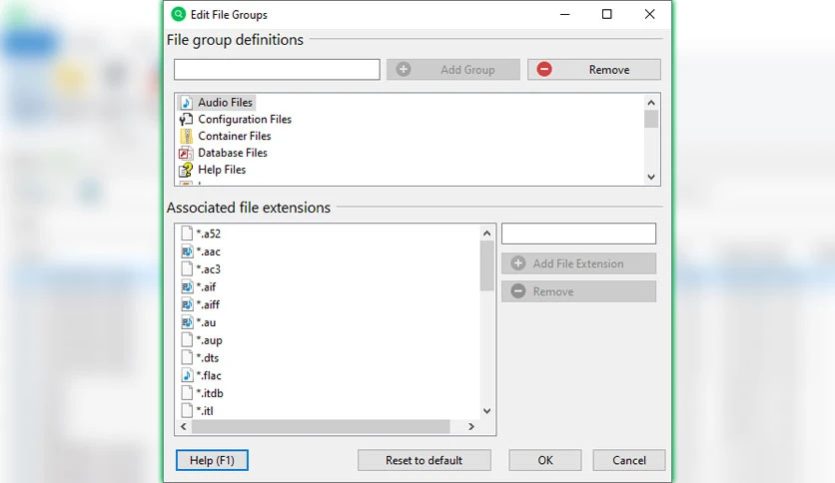Viewport: 835px width, 483px height.
Task: Select the *.dts extension
Action: pos(208,358)
